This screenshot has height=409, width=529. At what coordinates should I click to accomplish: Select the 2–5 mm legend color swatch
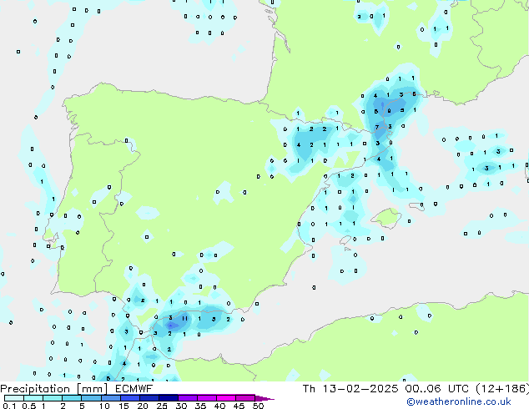click(72, 398)
